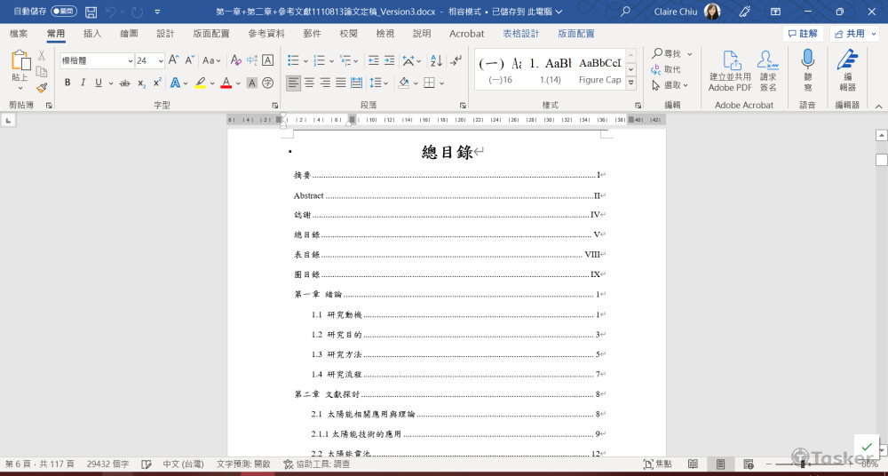
Task: Click the Character Shading icon
Action: [x=252, y=83]
